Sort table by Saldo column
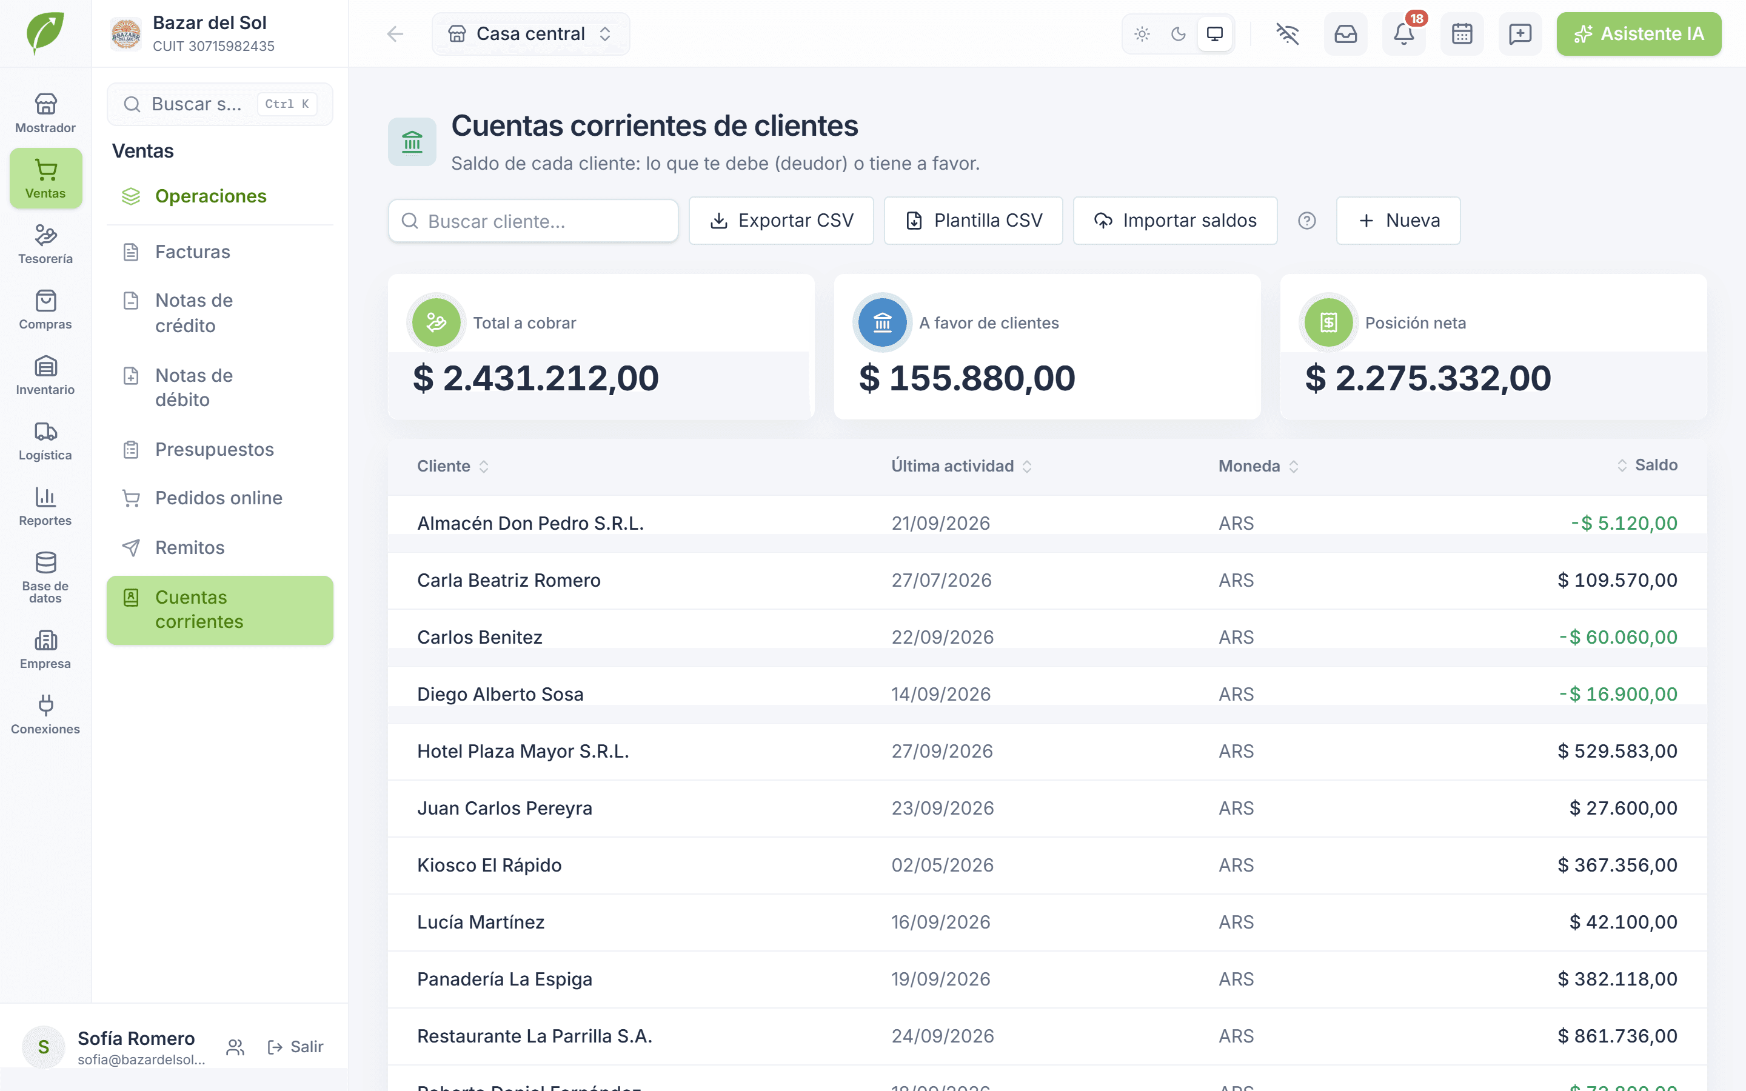Image resolution: width=1746 pixels, height=1091 pixels. (x=1647, y=465)
